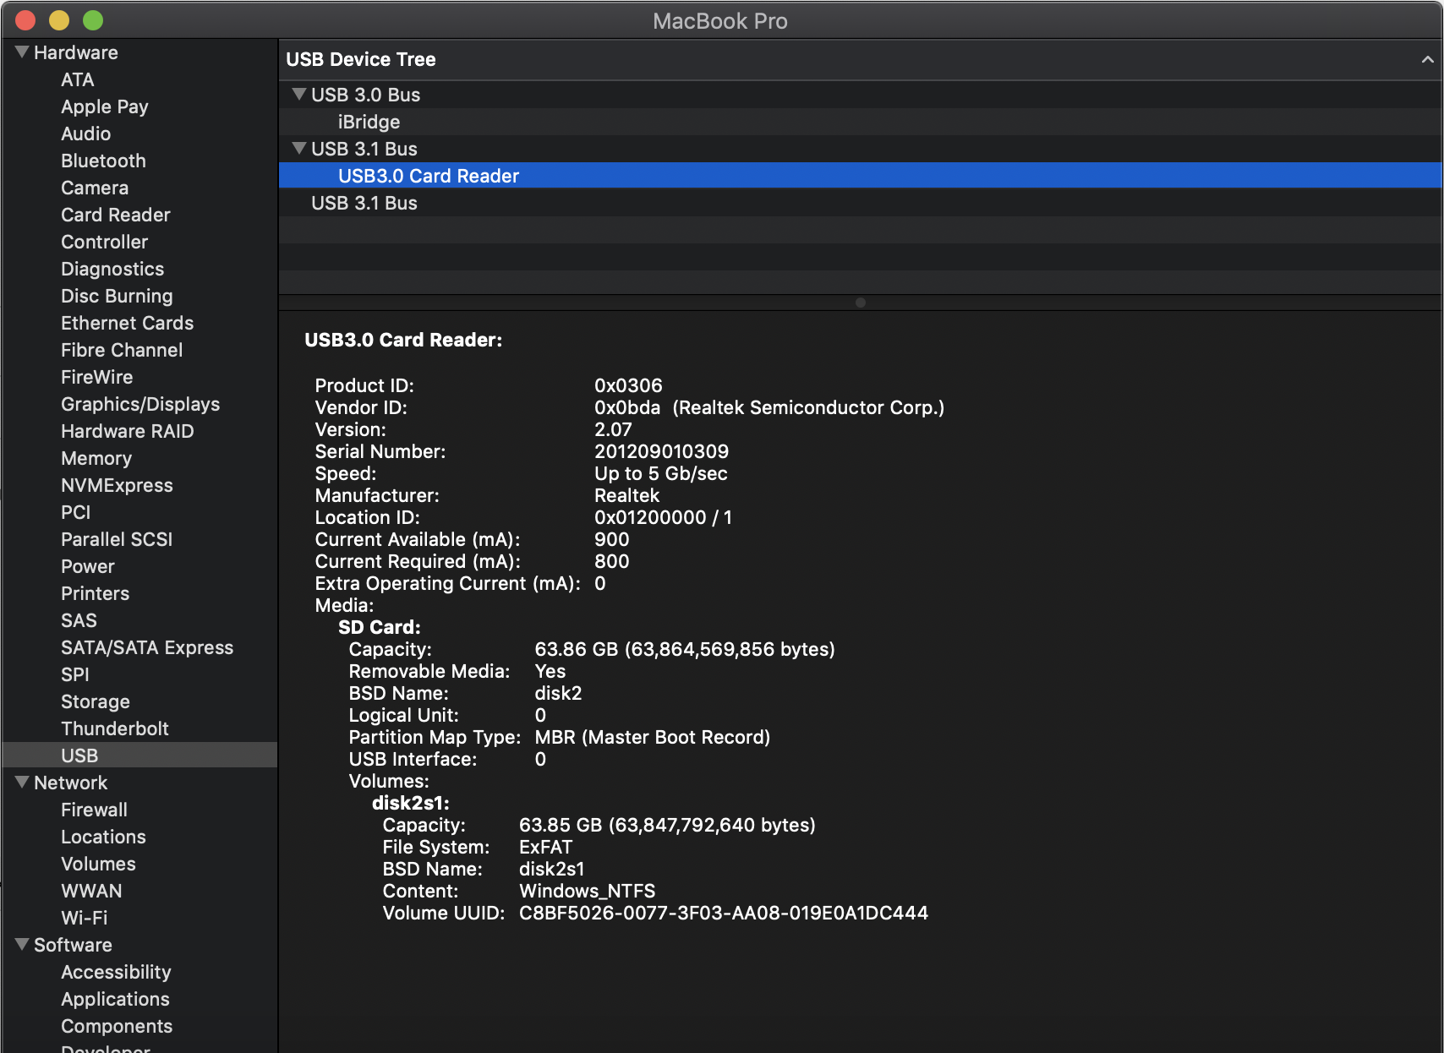This screenshot has width=1444, height=1053.
Task: Collapse the Hardware section in the sidebar
Action: pyautogui.click(x=20, y=52)
